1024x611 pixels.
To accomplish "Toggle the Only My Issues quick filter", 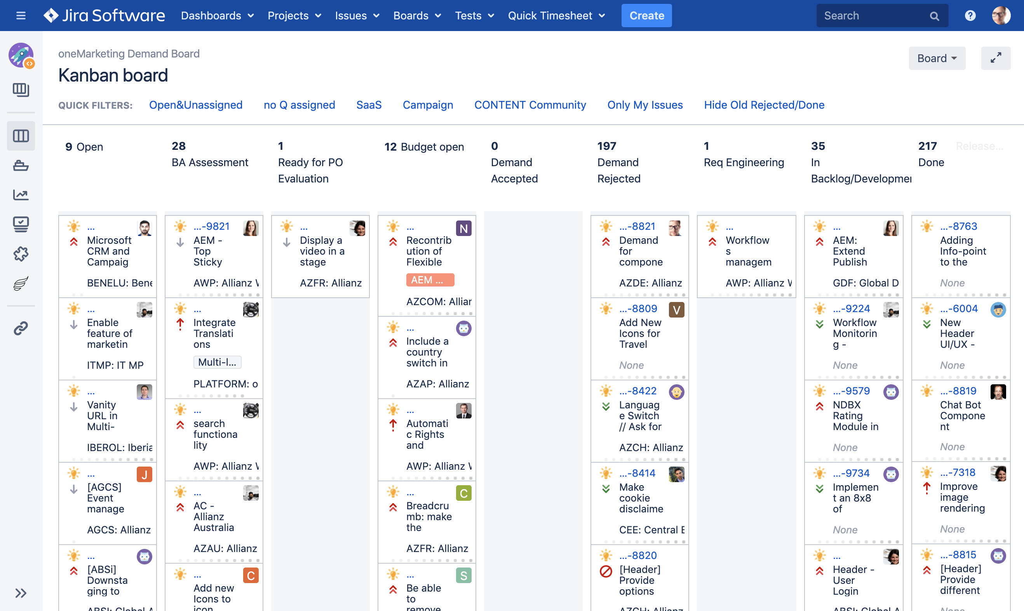I will click(644, 105).
